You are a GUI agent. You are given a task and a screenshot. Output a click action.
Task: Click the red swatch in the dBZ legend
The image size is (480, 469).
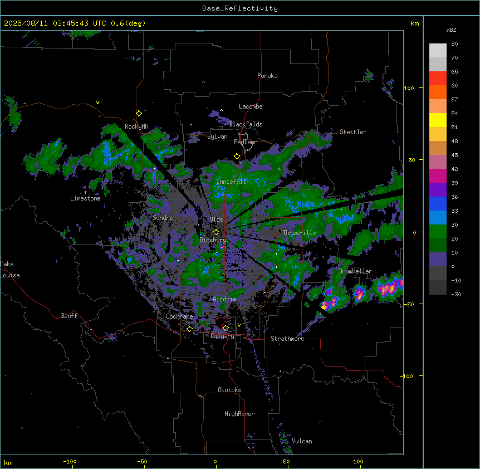tap(438, 79)
